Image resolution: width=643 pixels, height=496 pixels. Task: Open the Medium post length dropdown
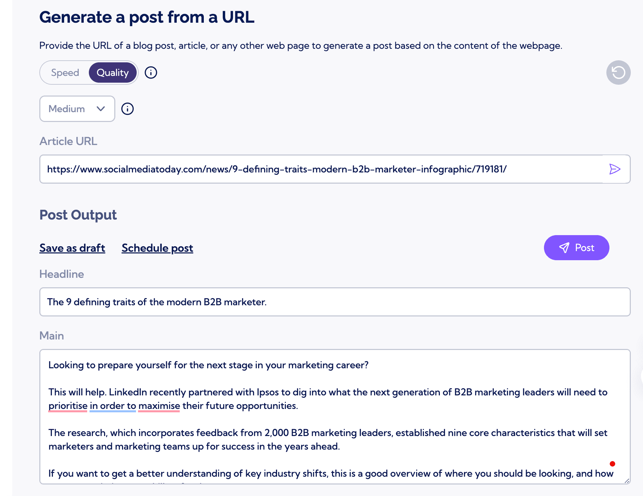click(77, 109)
